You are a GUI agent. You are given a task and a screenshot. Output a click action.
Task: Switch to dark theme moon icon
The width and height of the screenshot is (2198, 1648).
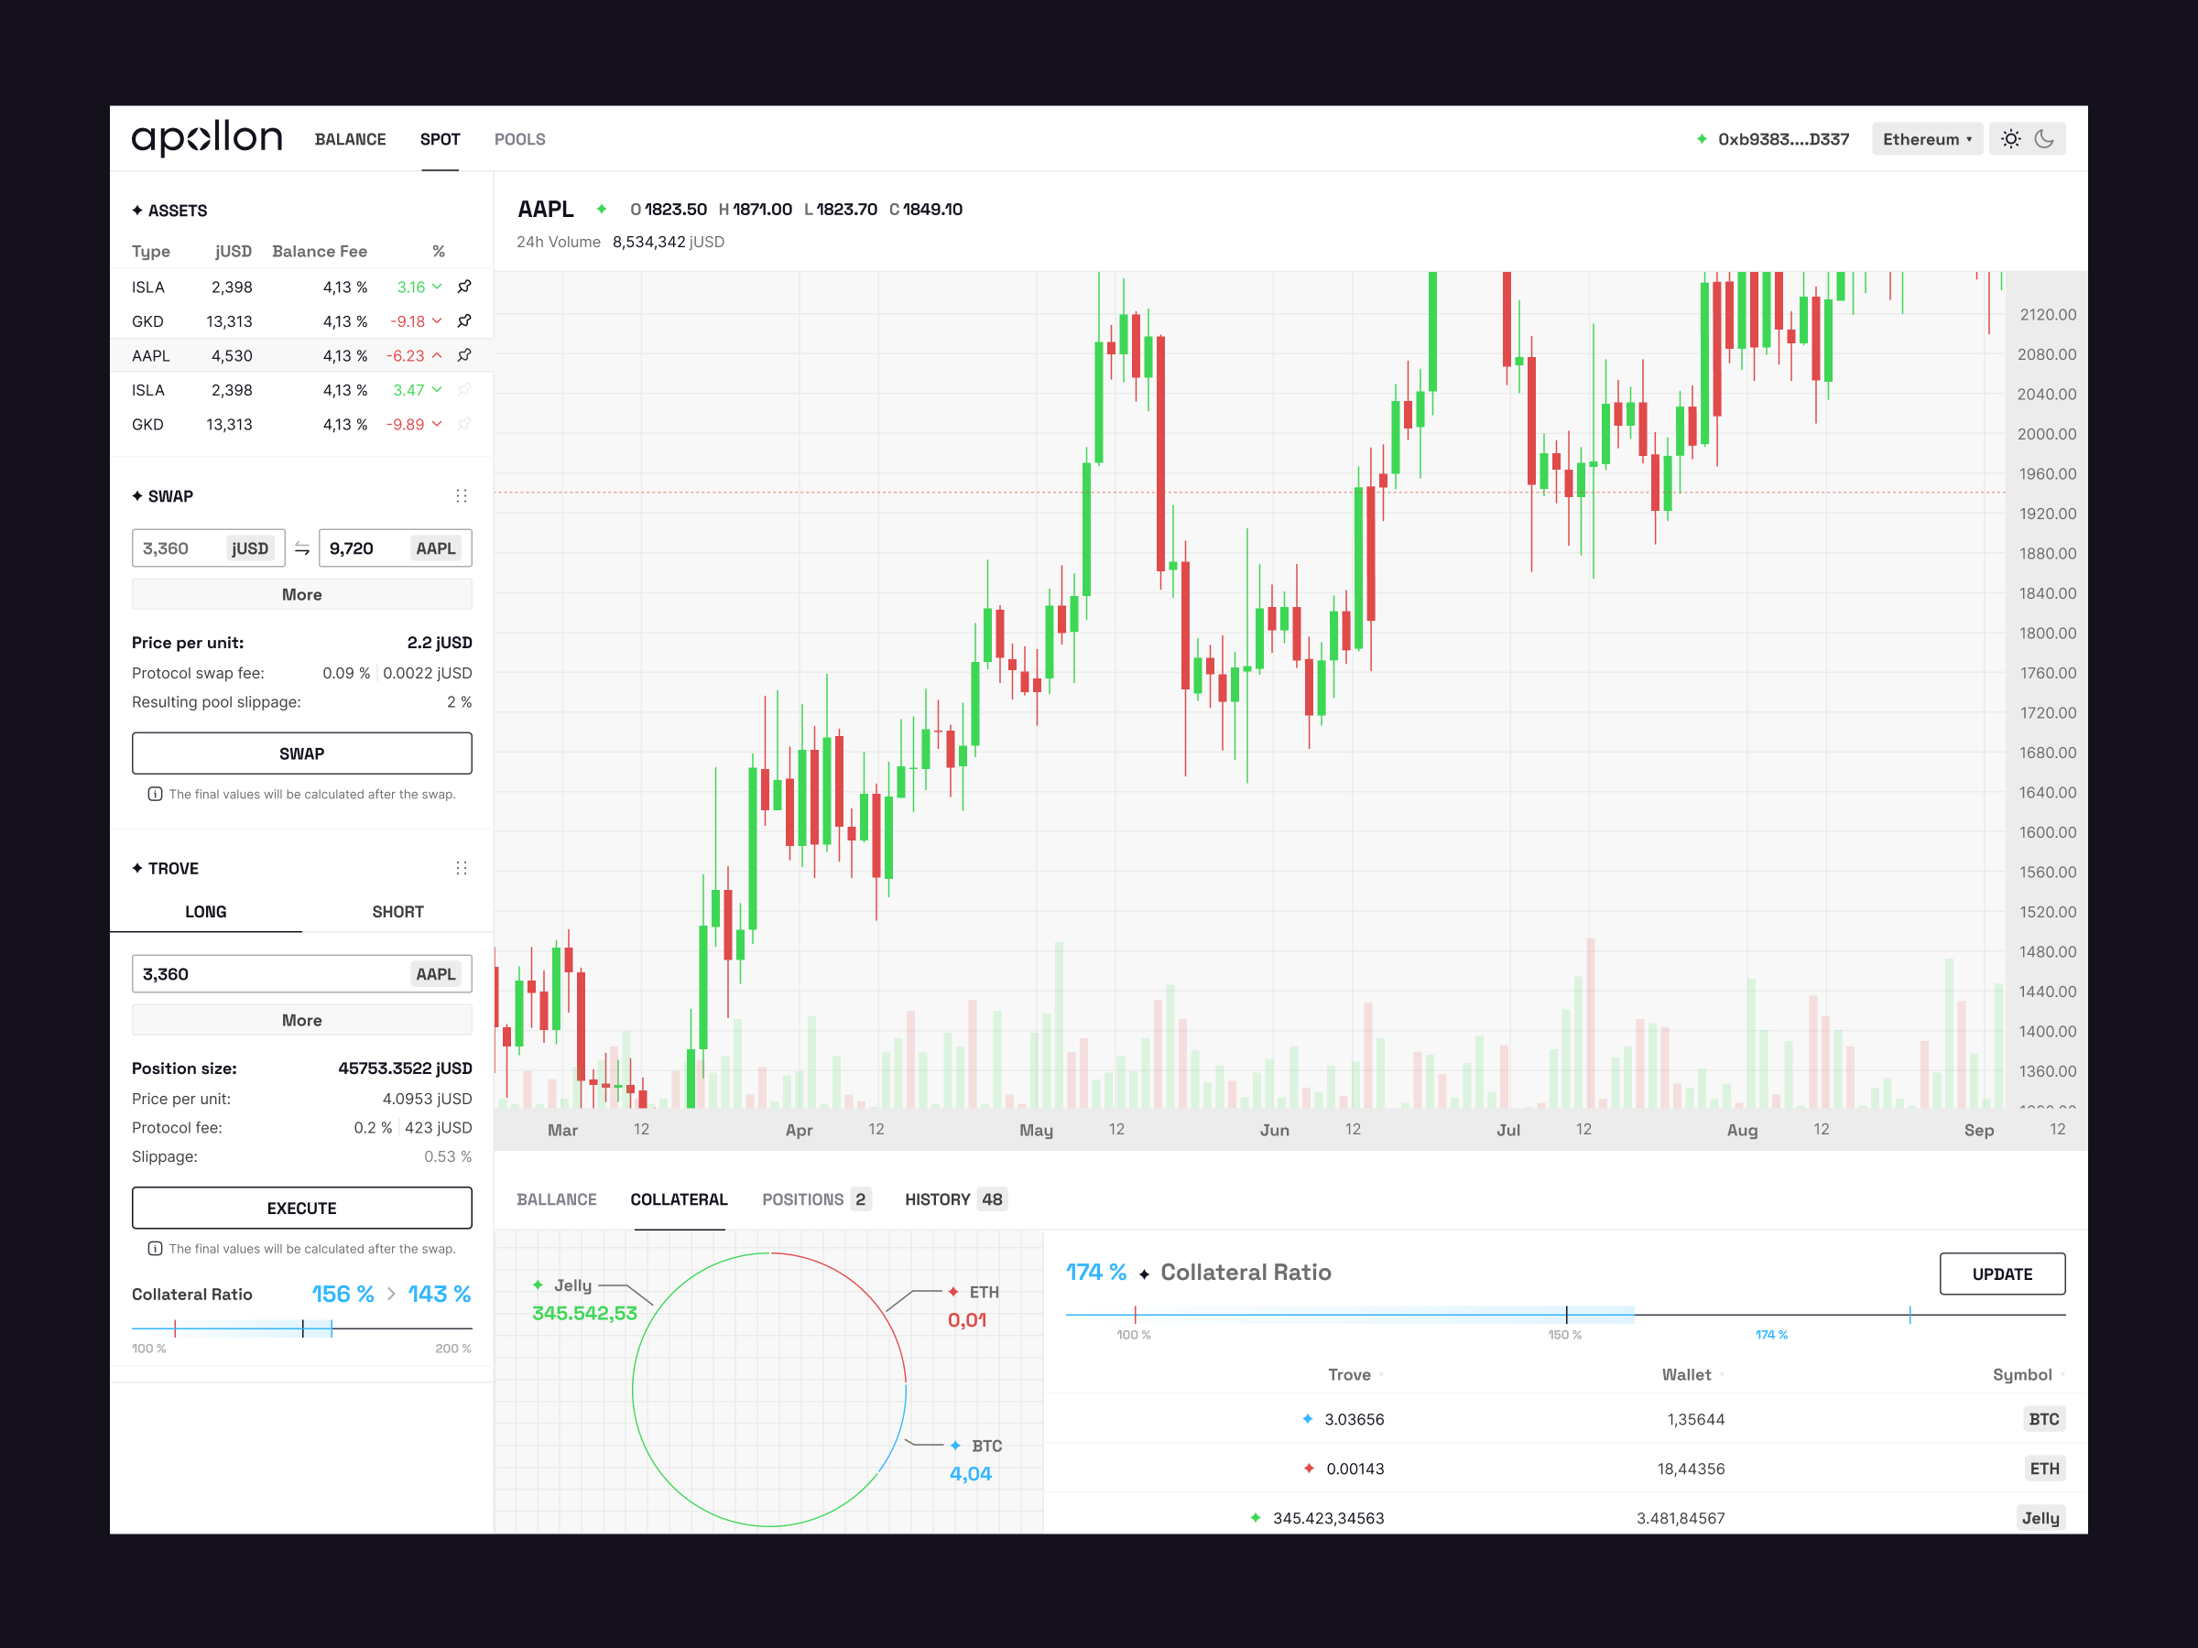click(x=2044, y=139)
